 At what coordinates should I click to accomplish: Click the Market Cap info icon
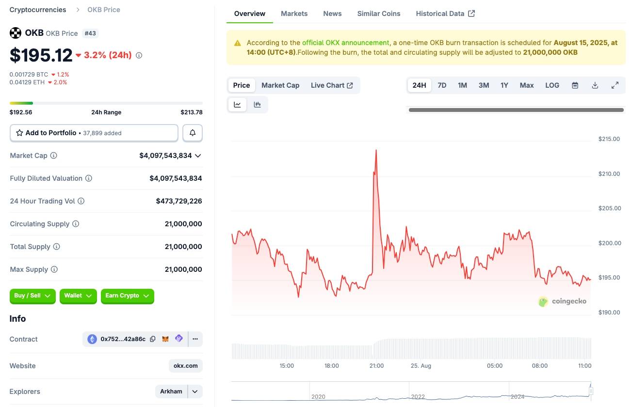(54, 156)
